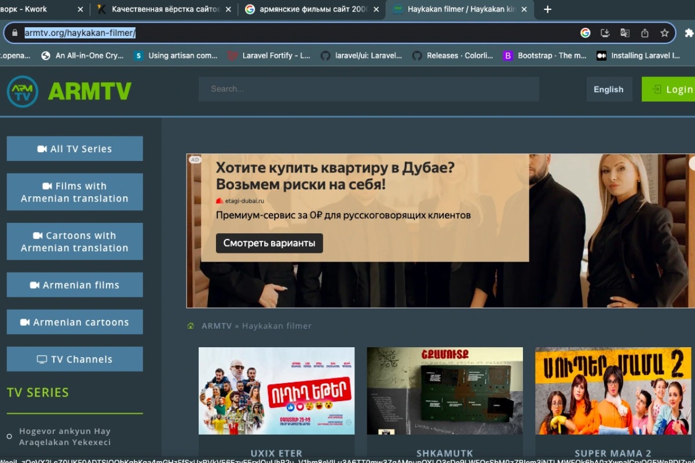Open a new tab with plus button
695x463 pixels.
[x=547, y=9]
